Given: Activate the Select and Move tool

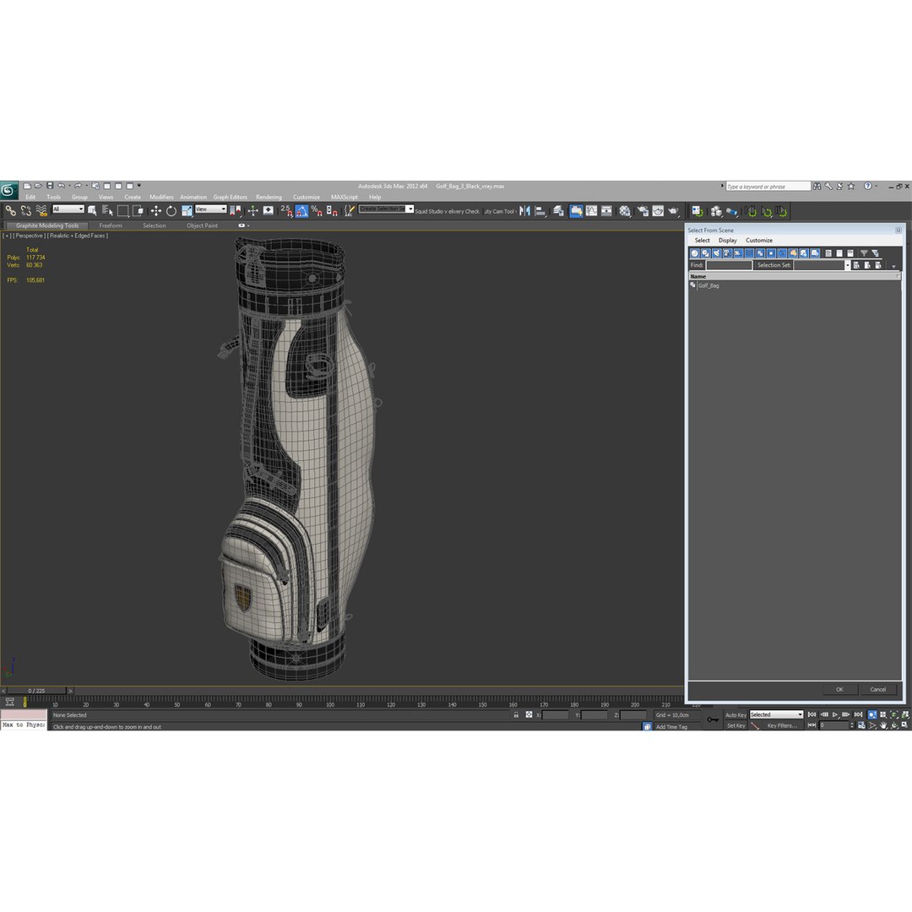Looking at the screenshot, I should point(156,211).
